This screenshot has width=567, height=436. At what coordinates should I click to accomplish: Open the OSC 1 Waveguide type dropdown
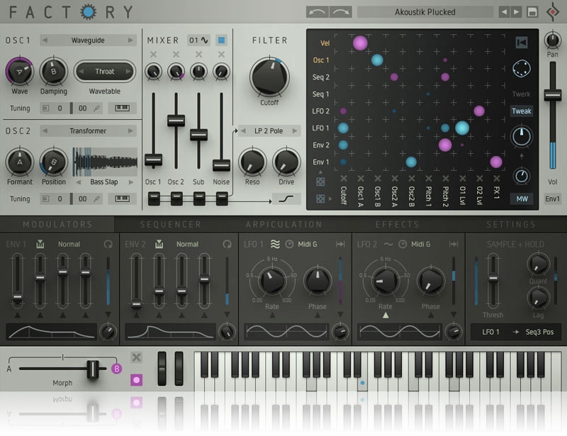[88, 40]
